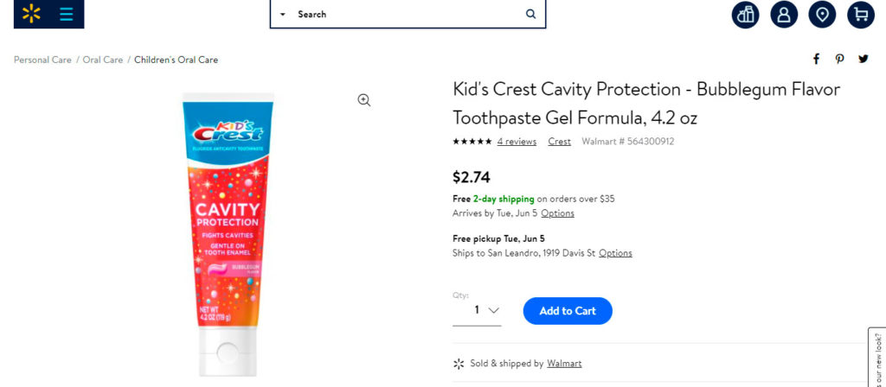Image resolution: width=886 pixels, height=387 pixels.
Task: Click the search magnifier icon
Action: 530,14
